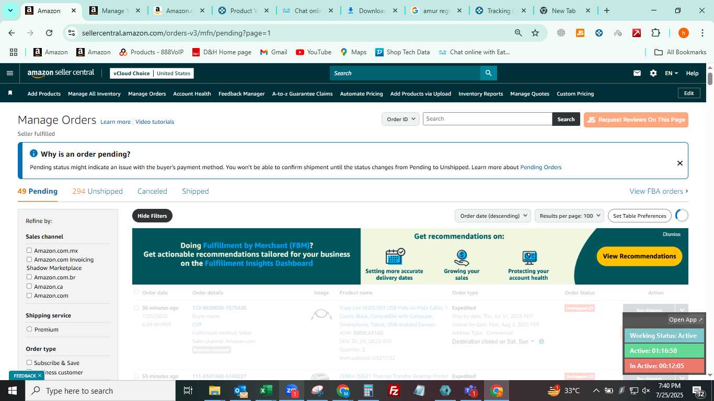Open Outlook from the taskbar
The image size is (714, 401).
click(240, 391)
